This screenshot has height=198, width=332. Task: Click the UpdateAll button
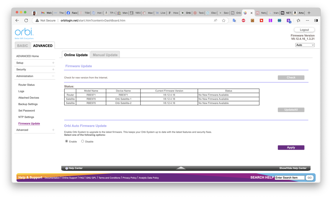pyautogui.click(x=291, y=110)
